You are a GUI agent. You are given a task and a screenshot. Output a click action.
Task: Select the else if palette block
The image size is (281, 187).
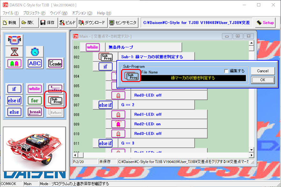coord(14,101)
